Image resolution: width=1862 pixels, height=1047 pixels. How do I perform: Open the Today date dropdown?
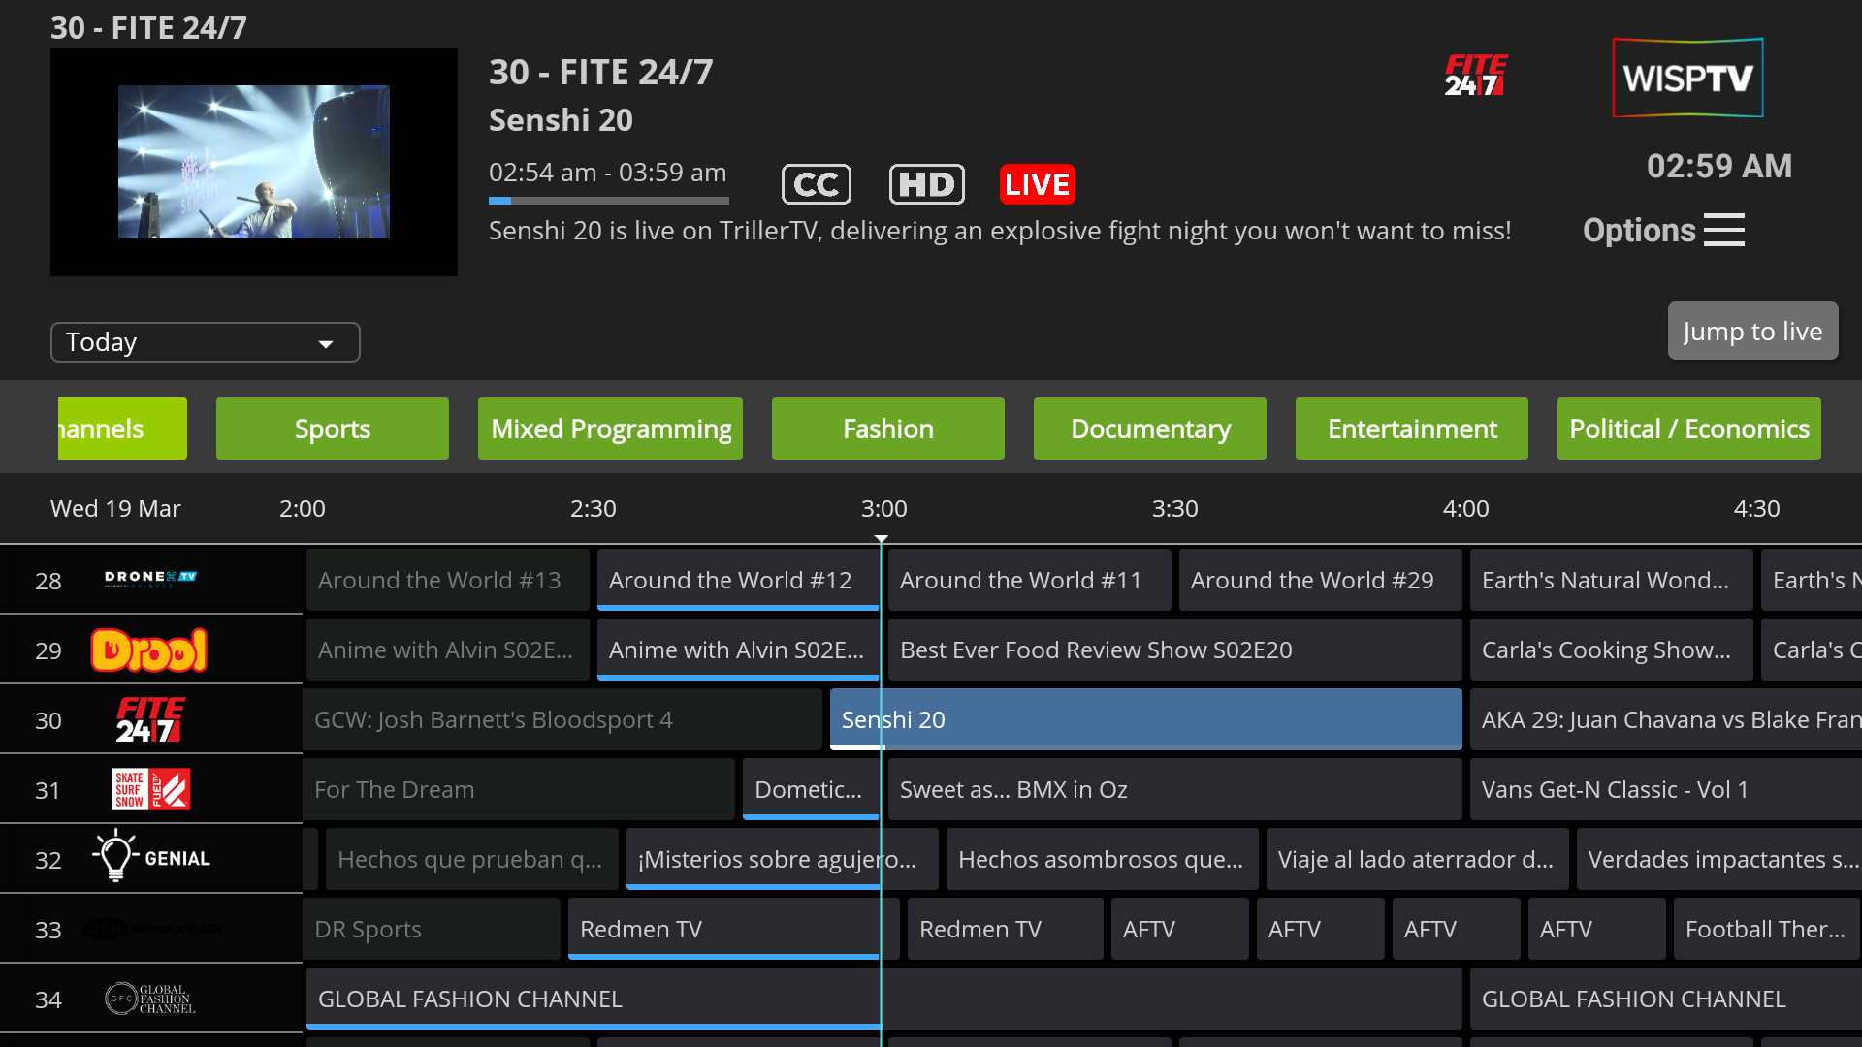tap(205, 341)
